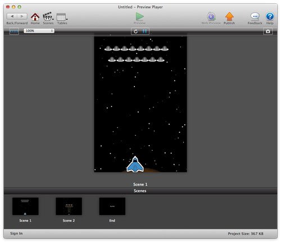Restart the preview with reload button
Screen dimensions: 281x242
click(x=135, y=32)
